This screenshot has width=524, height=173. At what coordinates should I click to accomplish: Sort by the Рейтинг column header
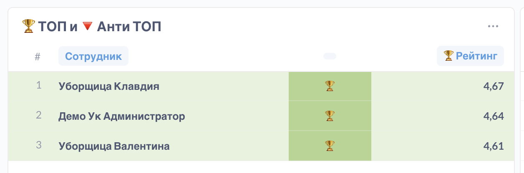(470, 56)
